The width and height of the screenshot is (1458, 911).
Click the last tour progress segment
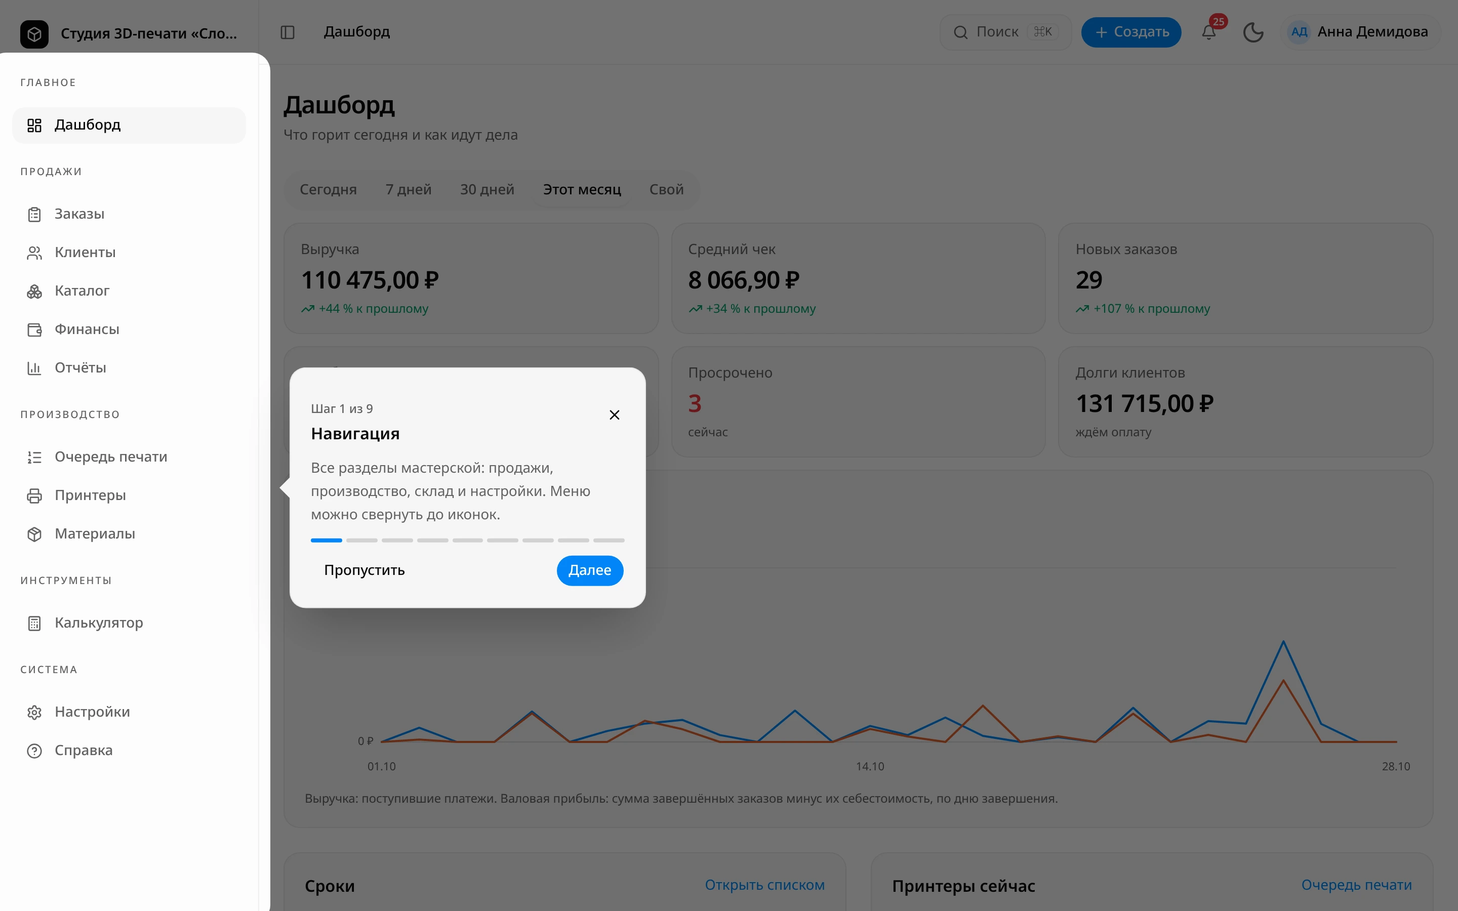609,541
